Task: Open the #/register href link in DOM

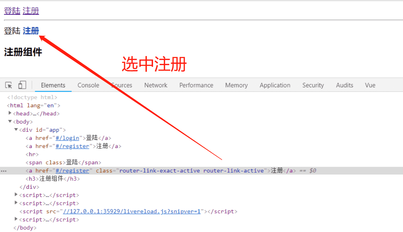Action: click(x=73, y=146)
